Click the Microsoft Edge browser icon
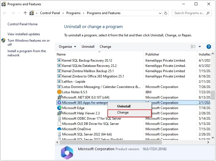This screenshot has height=161, width=216. (59, 108)
